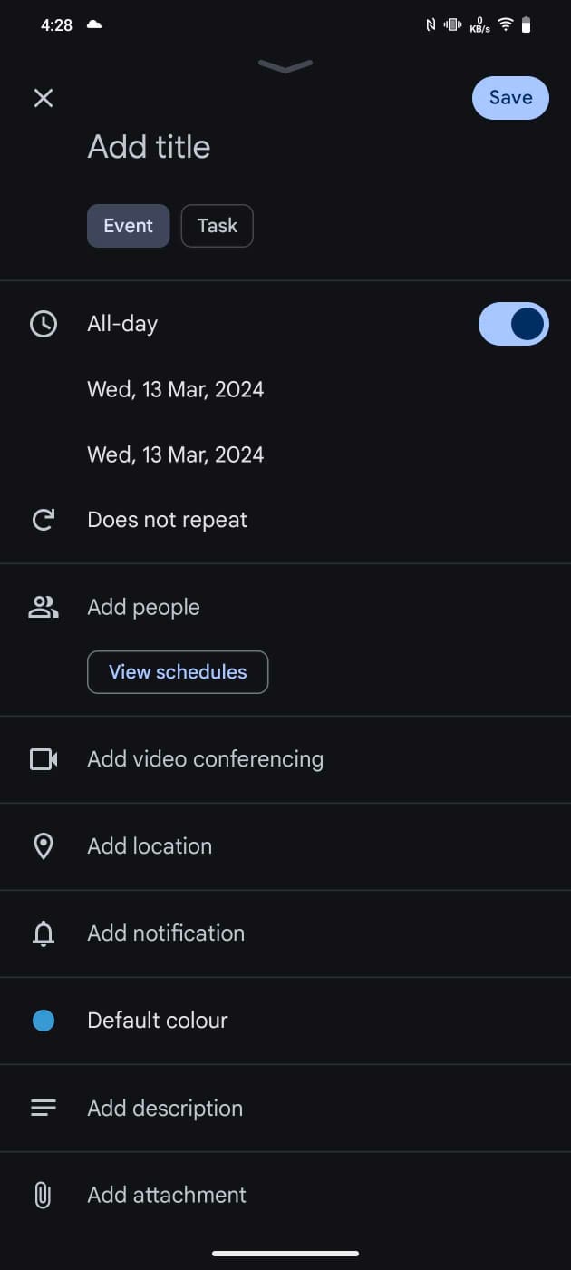Close the event editor with X

click(43, 98)
